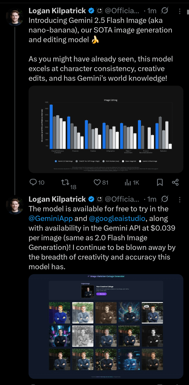Reply to the first tweet

pyautogui.click(x=33, y=182)
